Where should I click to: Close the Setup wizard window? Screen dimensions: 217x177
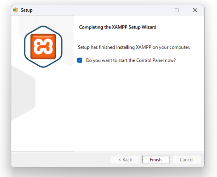tap(195, 10)
